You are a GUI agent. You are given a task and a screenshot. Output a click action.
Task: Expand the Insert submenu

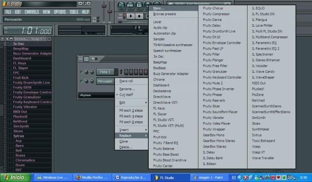click(x=132, y=130)
